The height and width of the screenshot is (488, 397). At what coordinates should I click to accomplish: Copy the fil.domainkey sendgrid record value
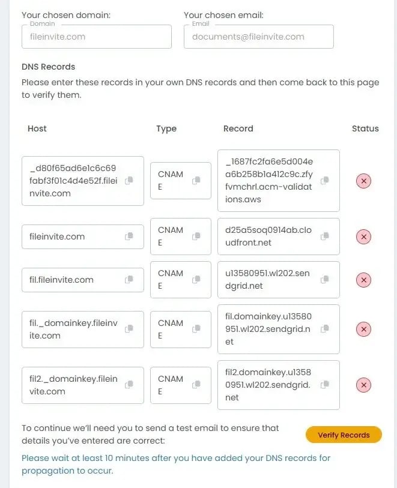(325, 330)
